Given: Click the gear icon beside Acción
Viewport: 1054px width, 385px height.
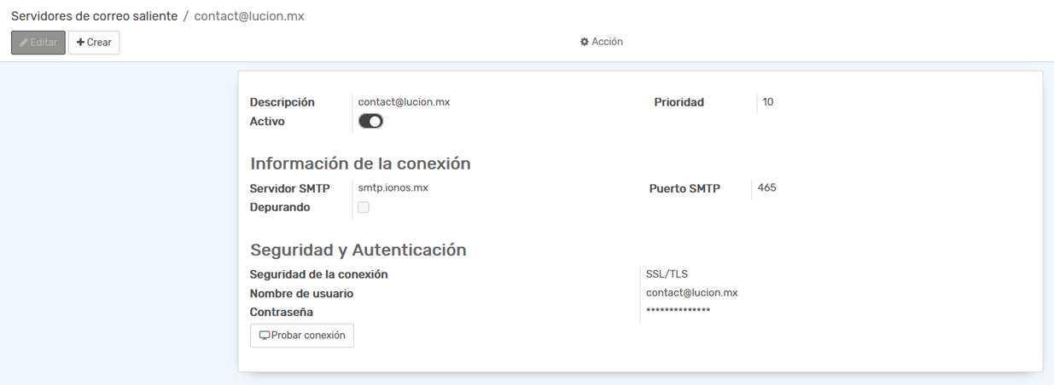Looking at the screenshot, I should click(585, 42).
